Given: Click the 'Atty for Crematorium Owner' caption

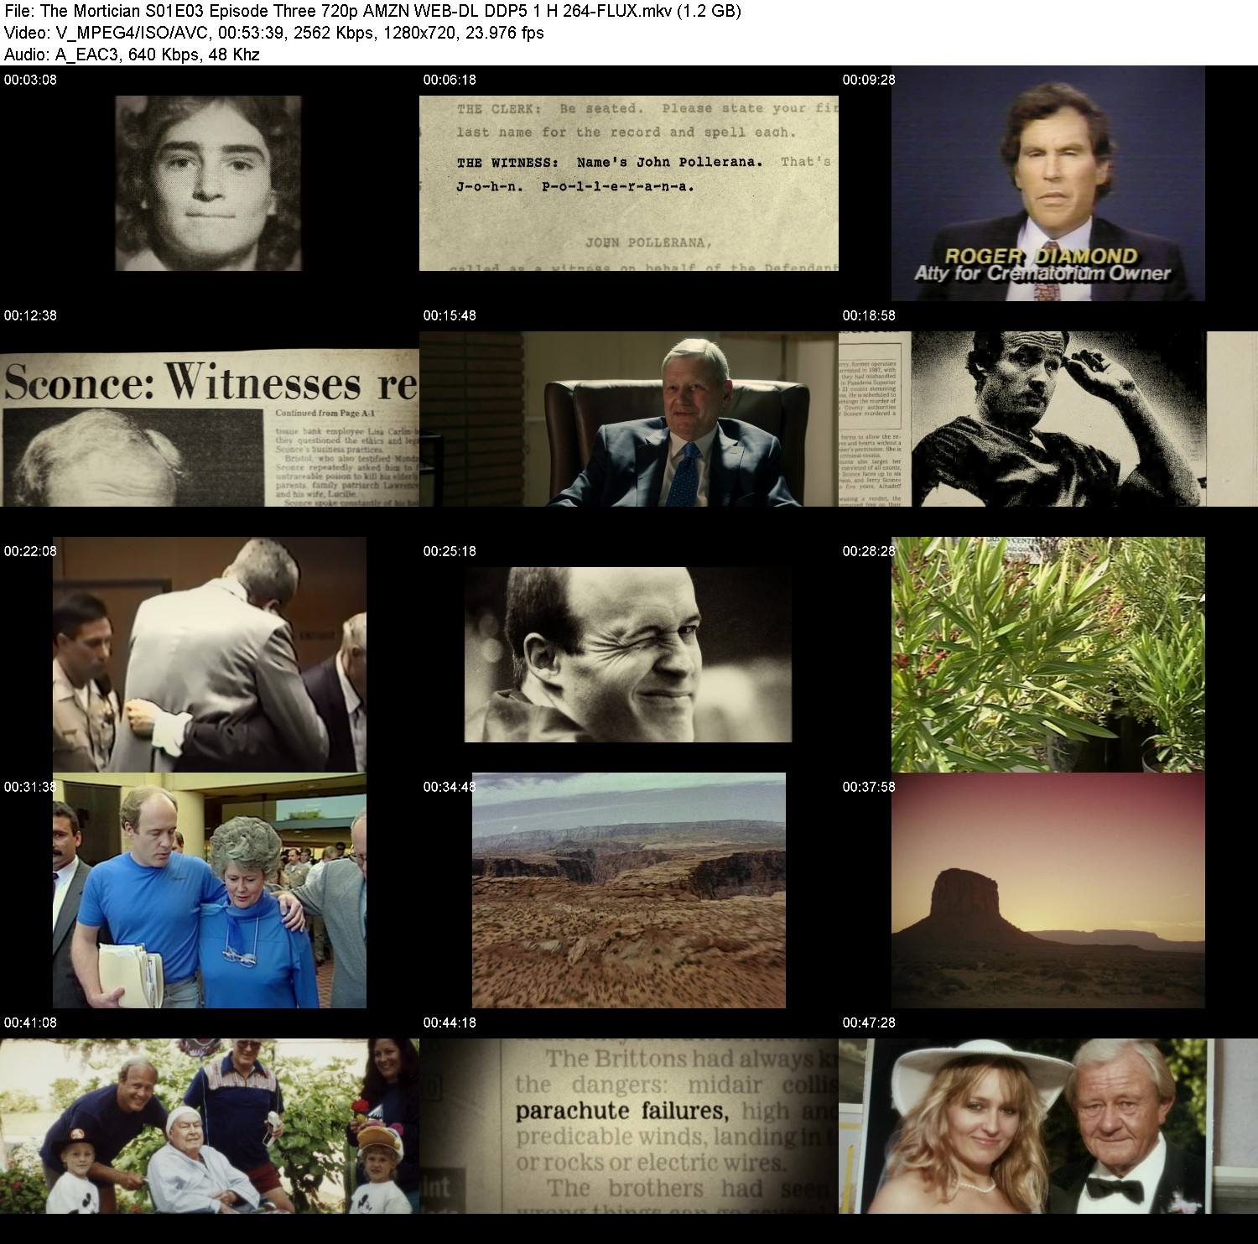Looking at the screenshot, I should (1042, 273).
